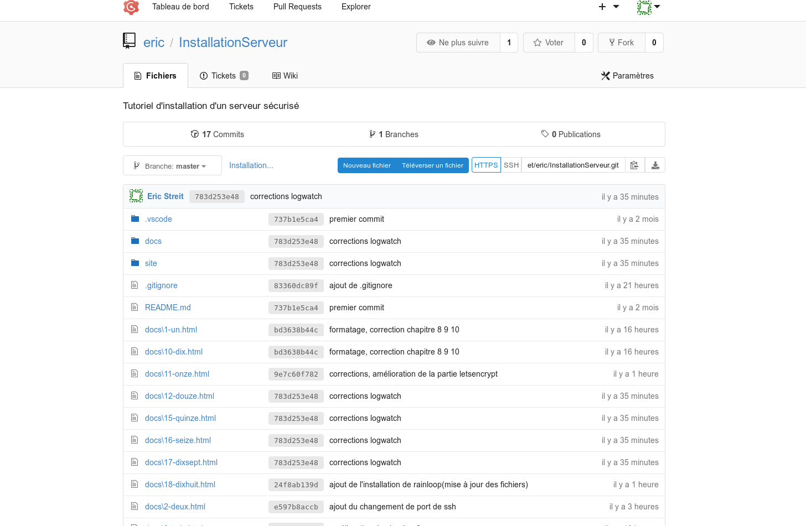Click Eric Streit's avatar in the commit row
The image size is (806, 526).
[136, 196]
